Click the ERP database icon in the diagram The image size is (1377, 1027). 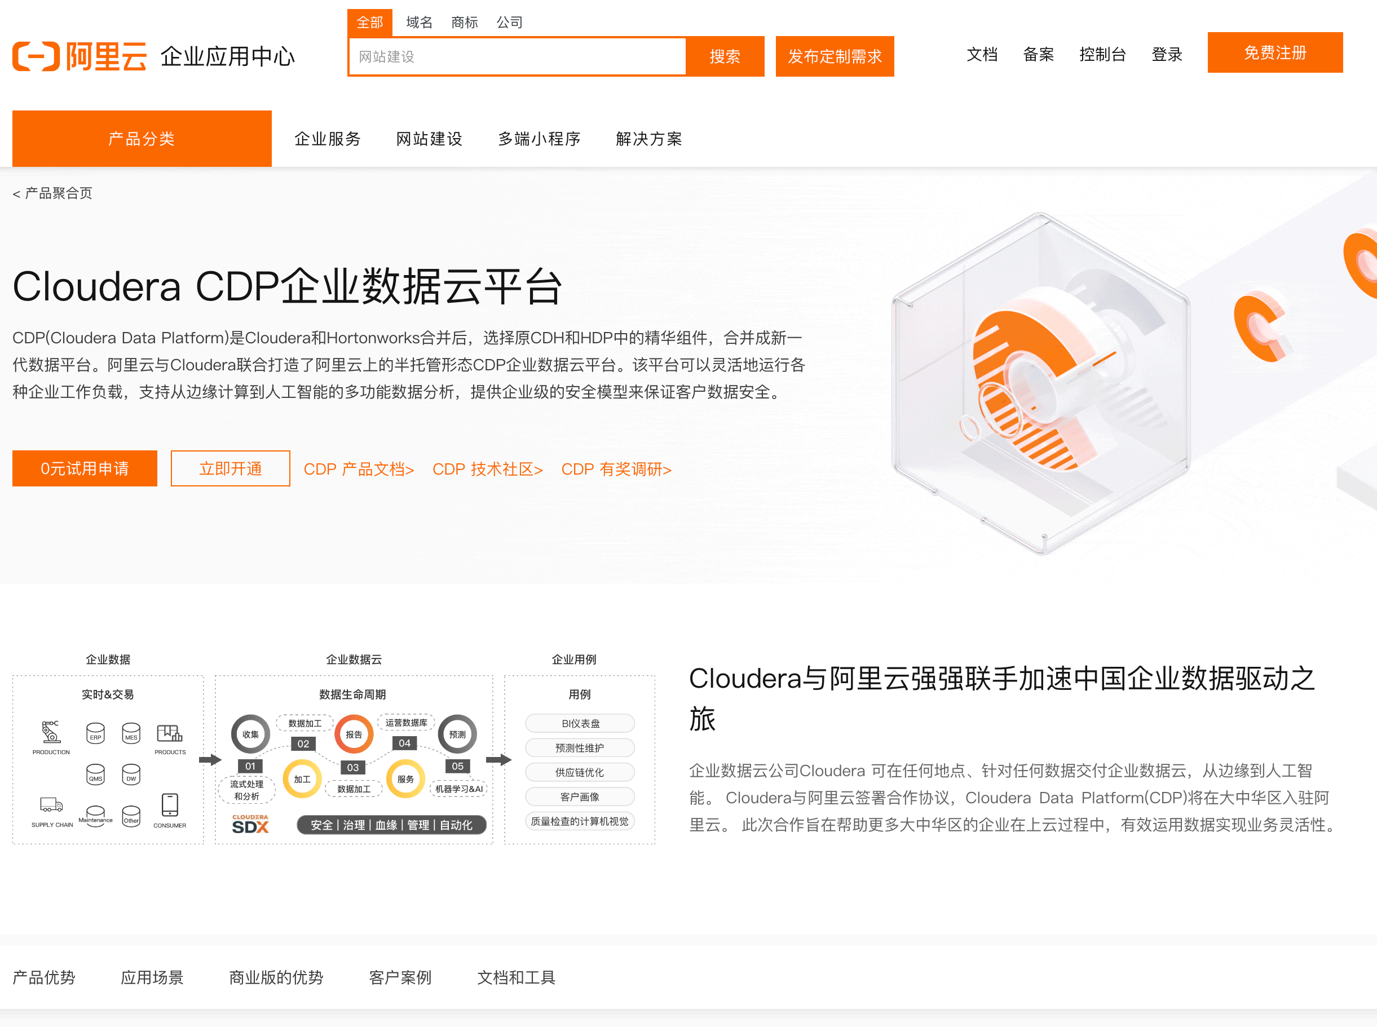coord(95,732)
